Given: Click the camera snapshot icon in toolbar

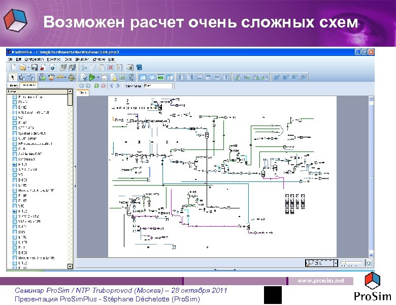Looking at the screenshot, I should click(x=130, y=67).
